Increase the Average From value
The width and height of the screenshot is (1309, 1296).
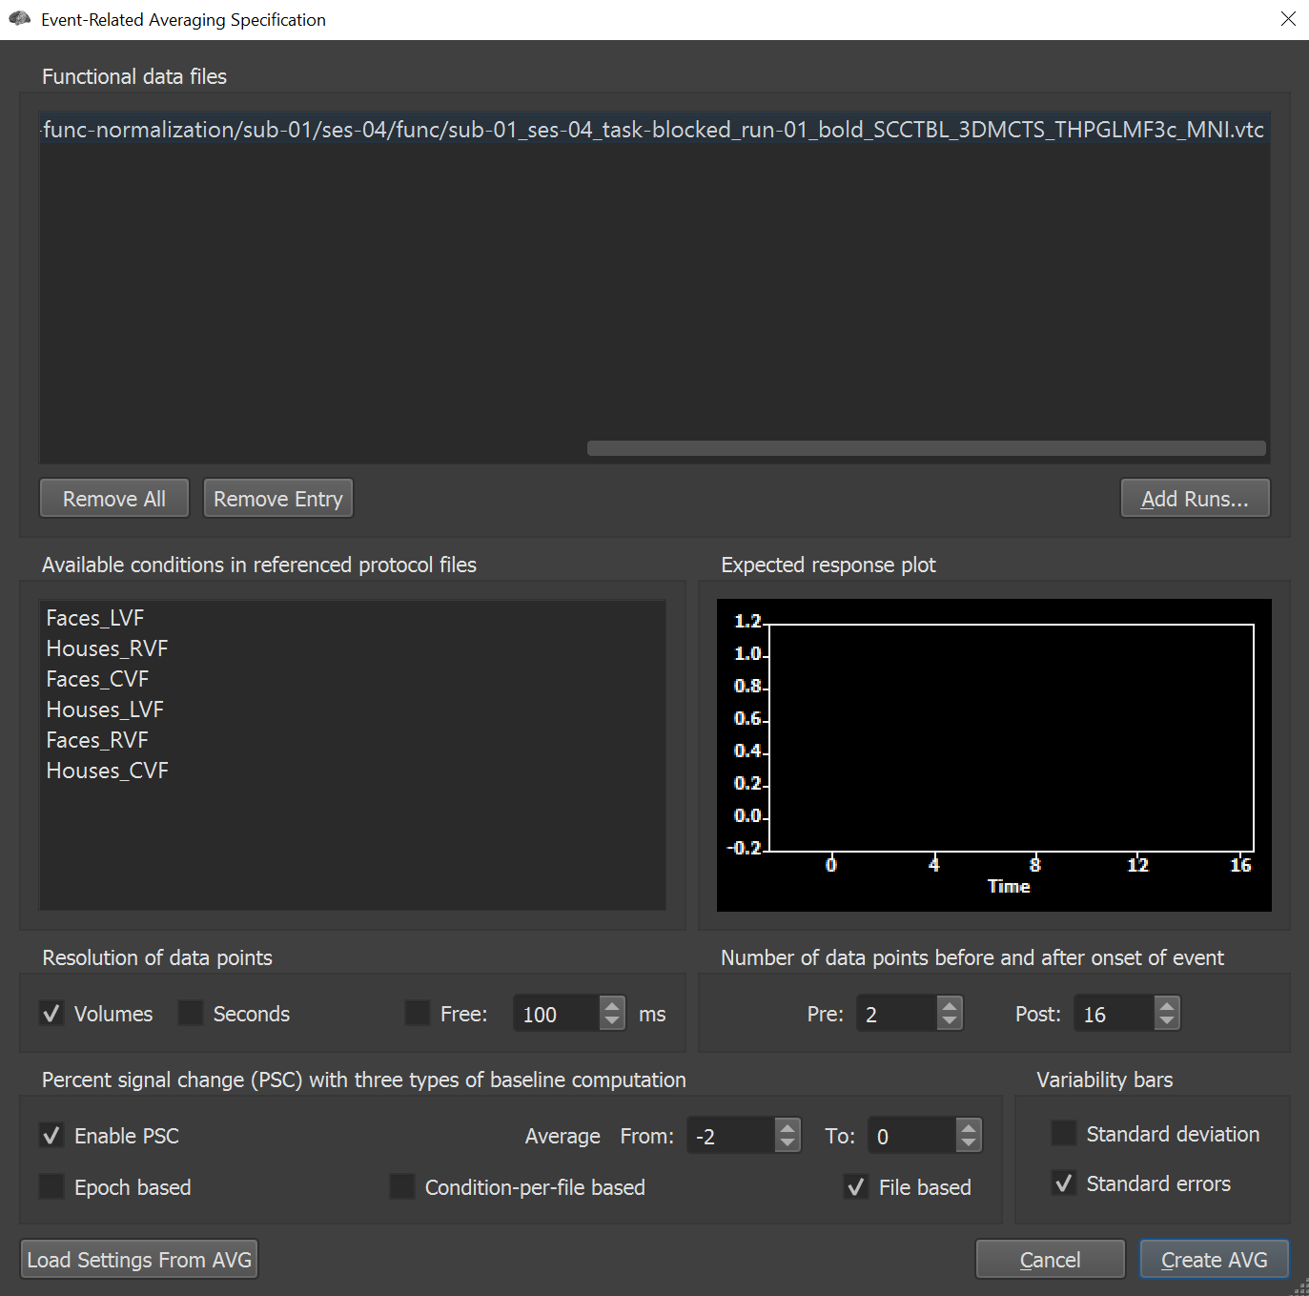tap(787, 1127)
